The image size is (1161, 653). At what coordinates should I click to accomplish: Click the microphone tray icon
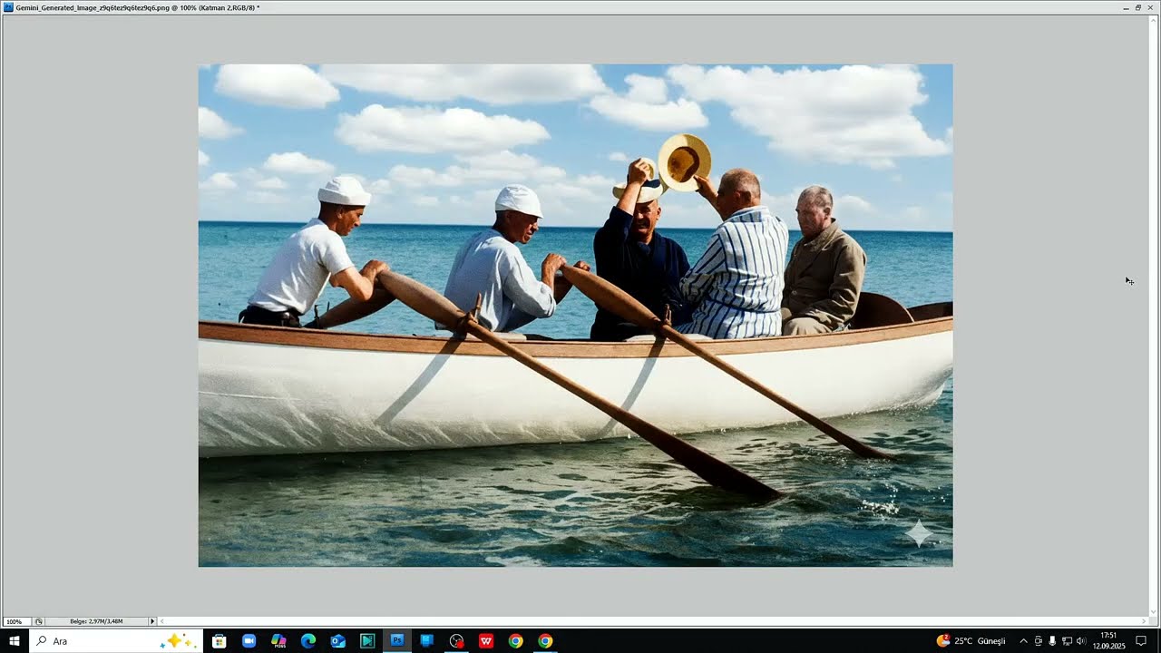click(x=1052, y=641)
